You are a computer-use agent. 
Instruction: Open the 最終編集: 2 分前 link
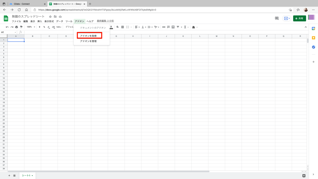(x=105, y=21)
